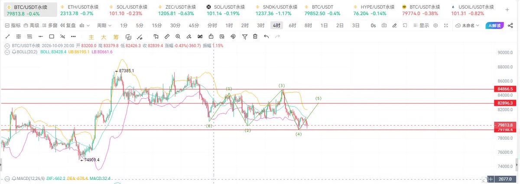Open the 指标 indicators menu
The width and height of the screenshot is (520, 184).
13,26
